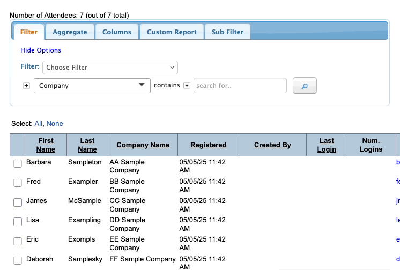The height and width of the screenshot is (270, 400).
Task: Open the Sub Filter tab
Action: (227, 32)
